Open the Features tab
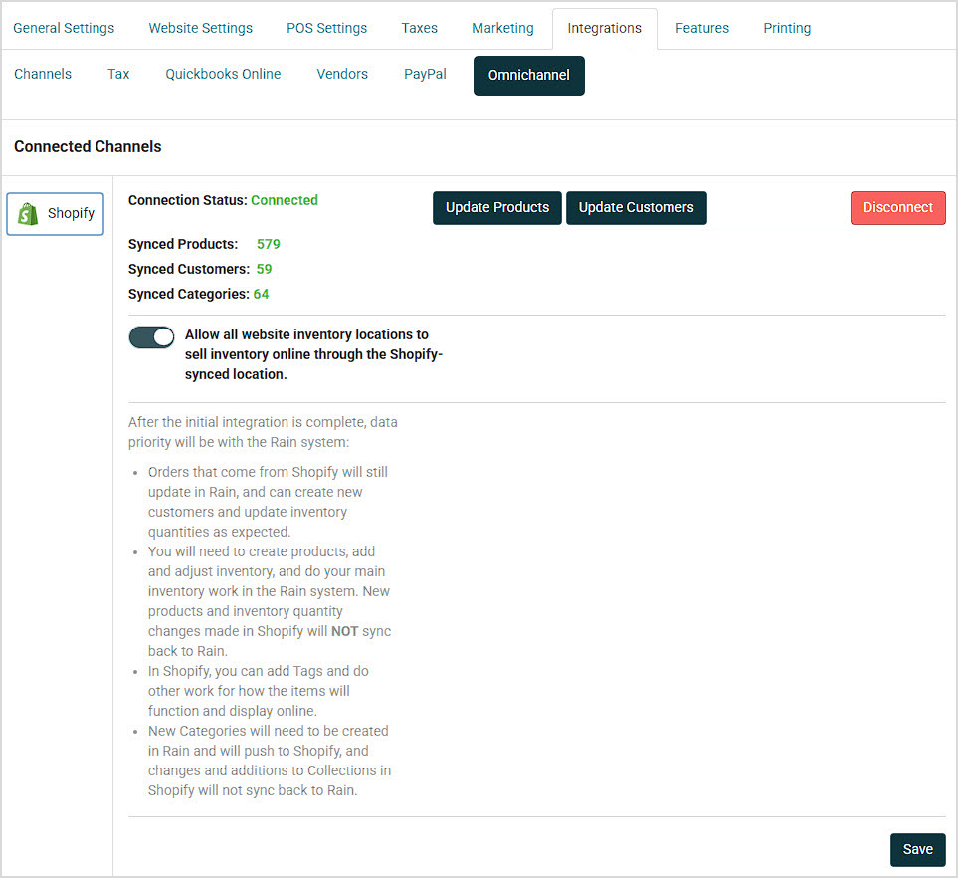Image resolution: width=958 pixels, height=878 pixels. coord(702,28)
